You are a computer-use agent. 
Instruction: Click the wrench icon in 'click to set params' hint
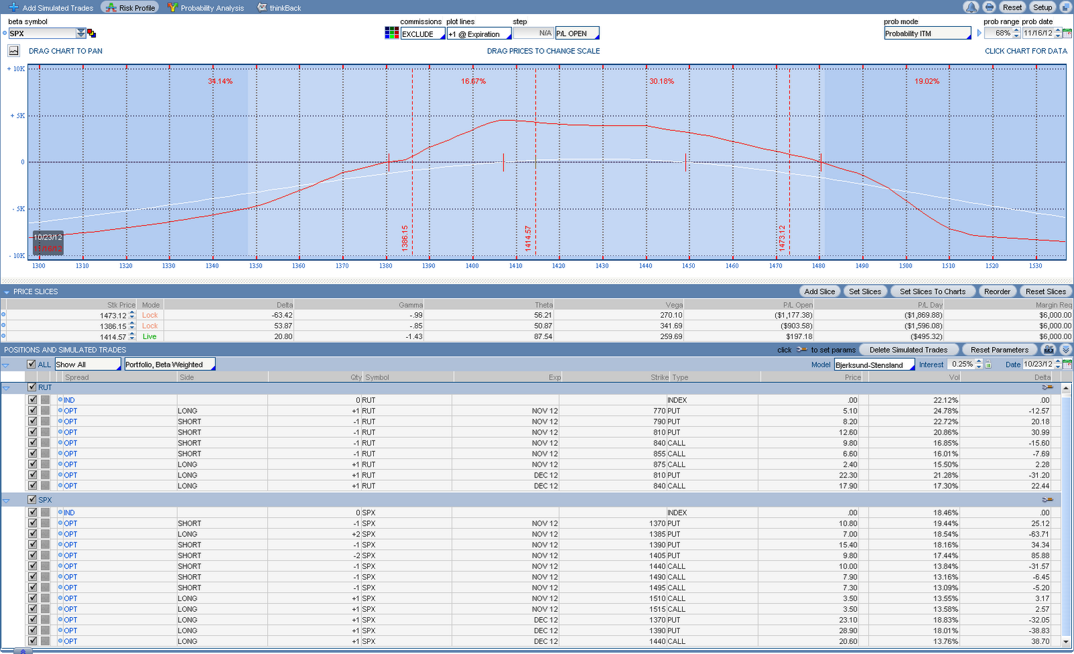[x=801, y=349]
